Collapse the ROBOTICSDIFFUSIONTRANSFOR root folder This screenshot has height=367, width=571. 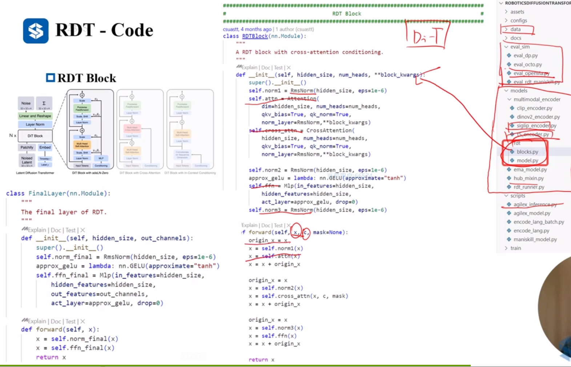(501, 3)
